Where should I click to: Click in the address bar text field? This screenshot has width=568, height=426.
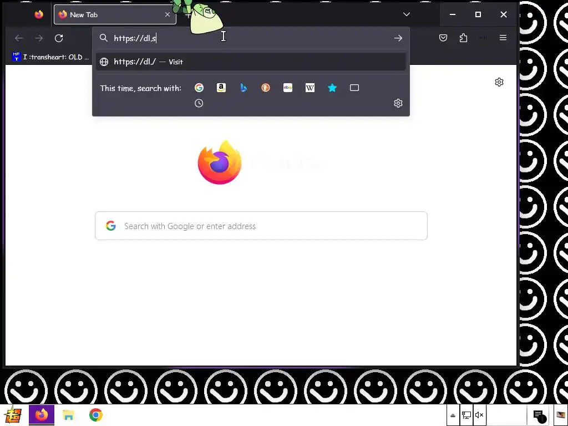point(250,38)
